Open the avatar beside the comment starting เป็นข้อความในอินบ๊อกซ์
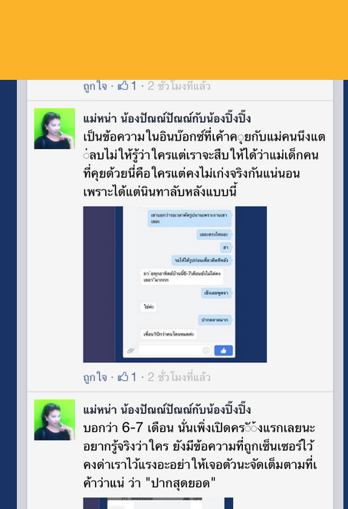The height and width of the screenshot is (509, 348). [54, 128]
